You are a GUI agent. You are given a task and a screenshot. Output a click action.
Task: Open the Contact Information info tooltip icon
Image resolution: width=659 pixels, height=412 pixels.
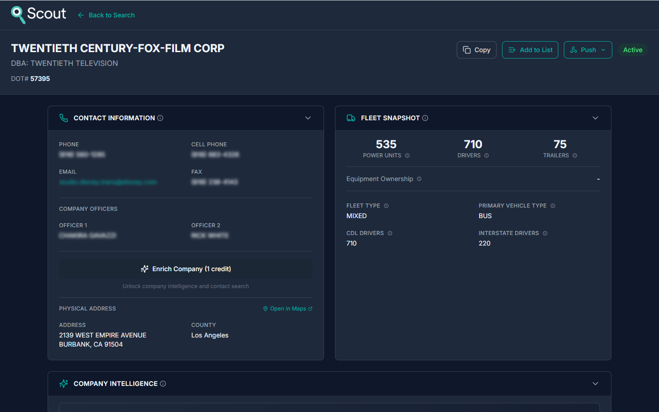point(160,118)
